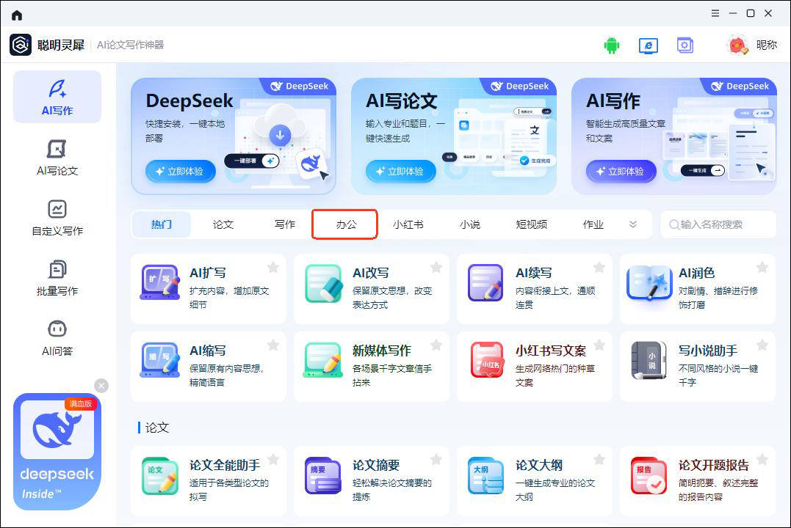Open the hamburger menu in title bar

[715, 14]
